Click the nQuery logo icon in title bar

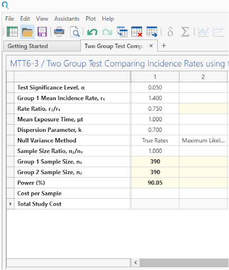click(5, 5)
